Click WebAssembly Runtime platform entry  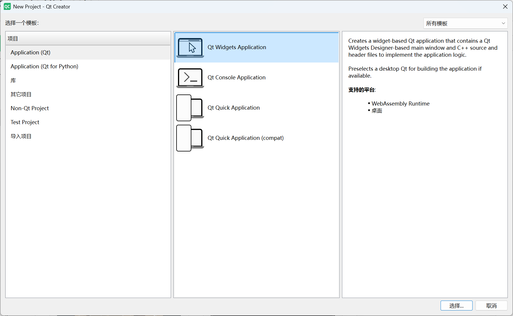[400, 104]
